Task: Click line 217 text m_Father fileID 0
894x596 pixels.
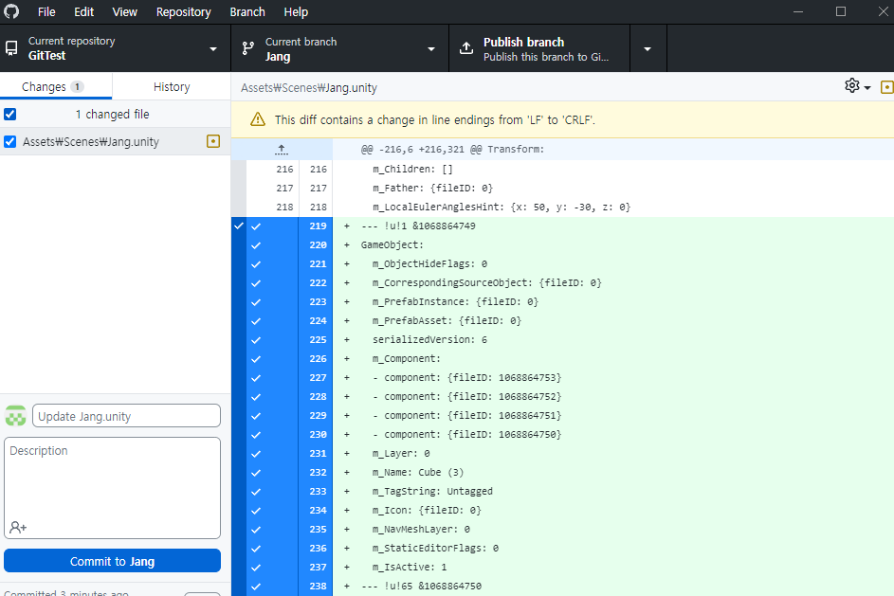Action: point(432,188)
